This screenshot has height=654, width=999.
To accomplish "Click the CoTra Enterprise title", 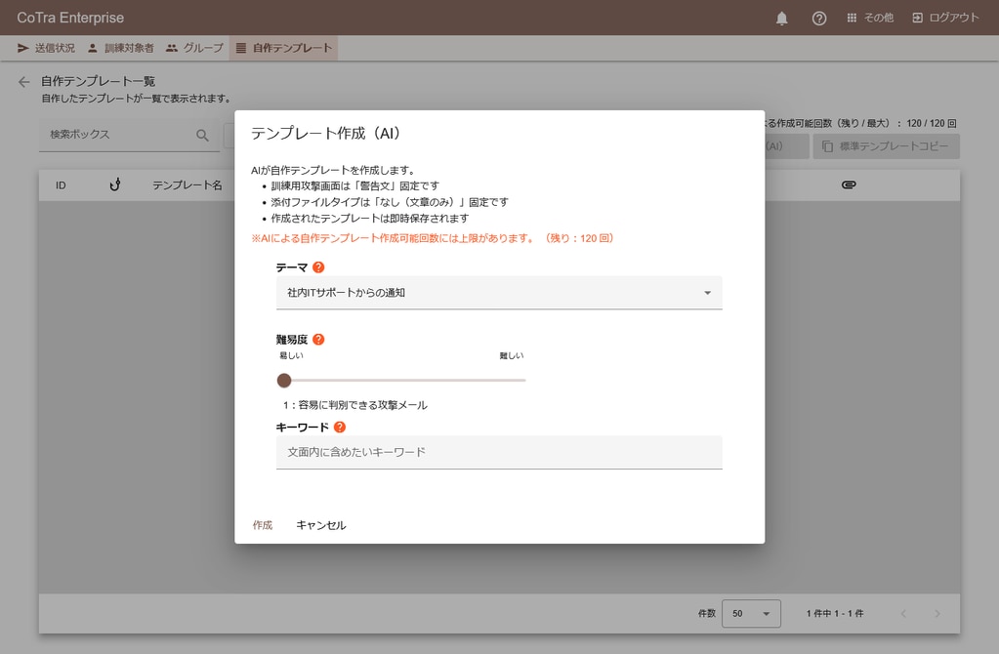I will (x=70, y=18).
